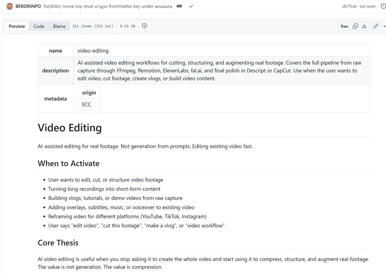Viewport: 386px width, 273px height.
Task: Click the 'metadata' row label
Action: [x=55, y=99]
